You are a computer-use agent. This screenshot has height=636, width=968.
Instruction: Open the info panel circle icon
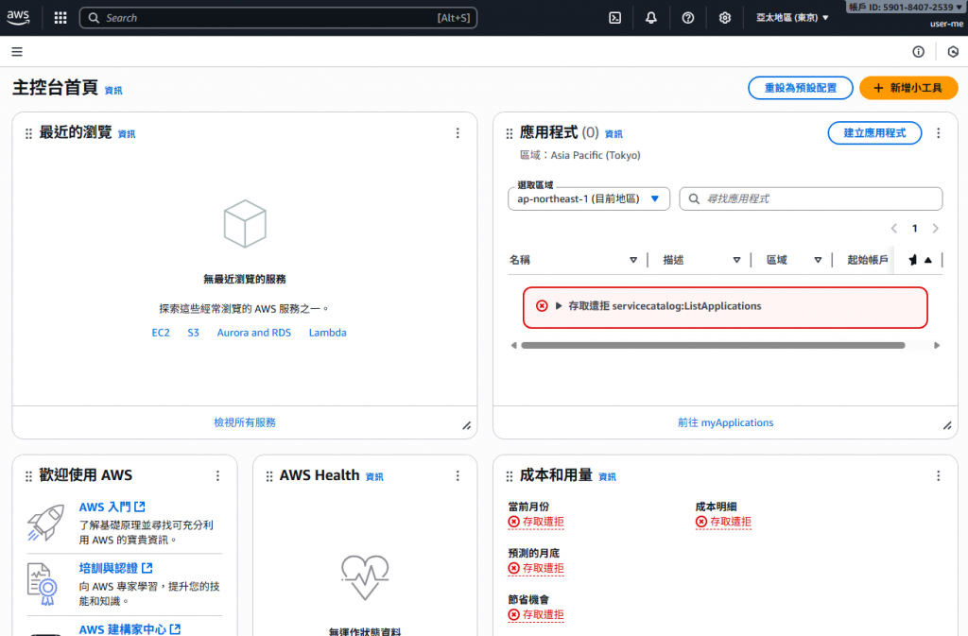coord(919,52)
